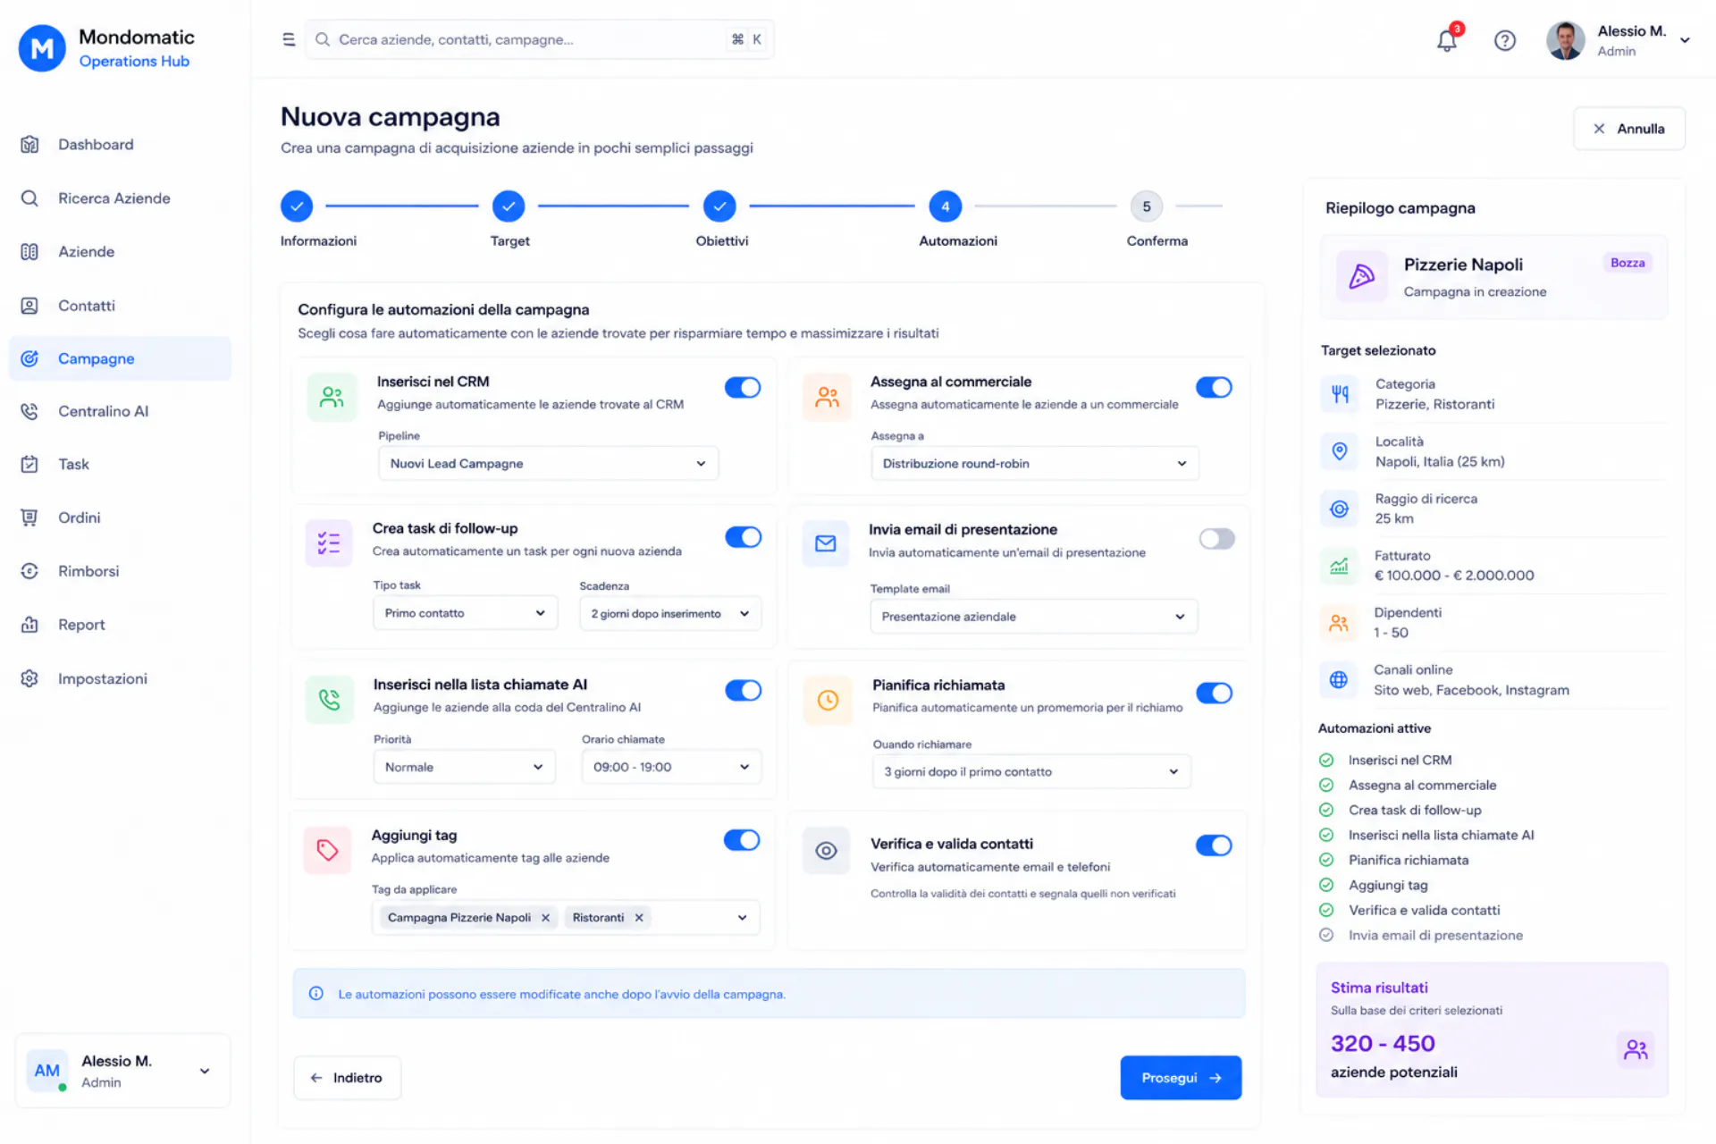Disable the Inserisci nel CRM toggle
This screenshot has width=1716, height=1144.
[x=743, y=387]
